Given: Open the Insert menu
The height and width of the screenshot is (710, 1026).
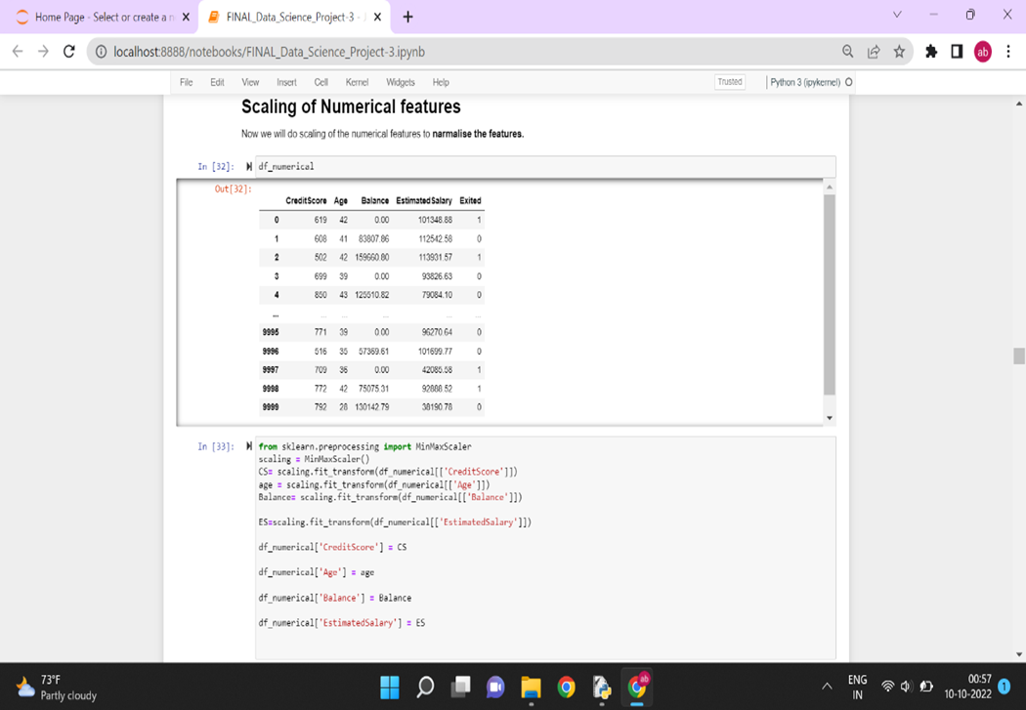Looking at the screenshot, I should point(285,82).
